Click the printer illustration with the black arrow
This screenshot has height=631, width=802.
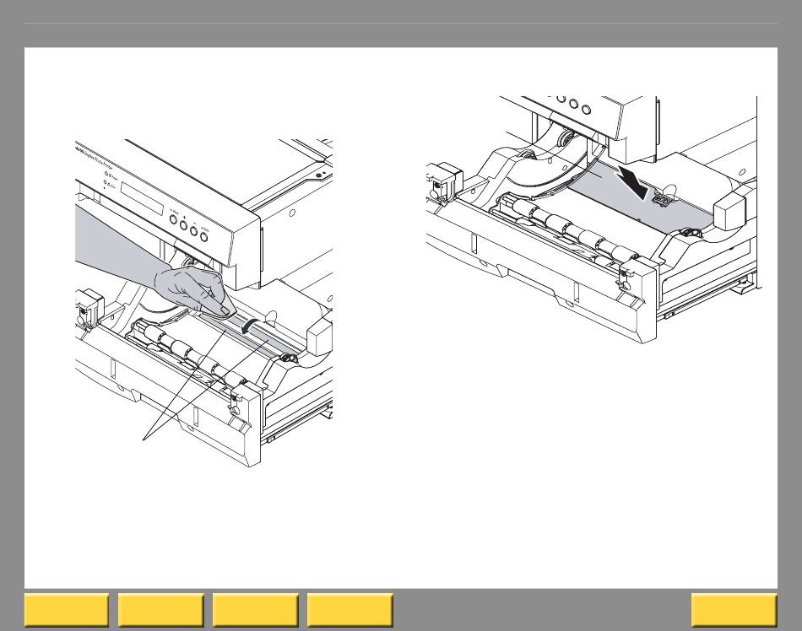pyautogui.click(x=593, y=219)
